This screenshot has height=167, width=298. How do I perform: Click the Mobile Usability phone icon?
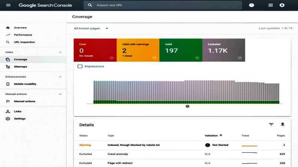point(8,84)
